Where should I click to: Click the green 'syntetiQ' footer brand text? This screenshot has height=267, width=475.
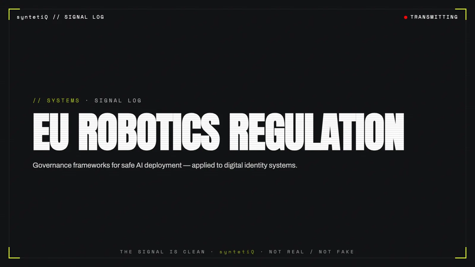point(237,252)
